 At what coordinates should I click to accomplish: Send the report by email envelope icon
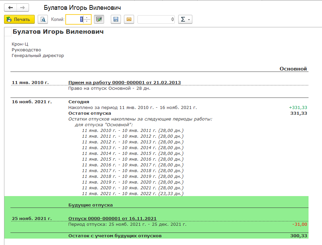pos(129,19)
